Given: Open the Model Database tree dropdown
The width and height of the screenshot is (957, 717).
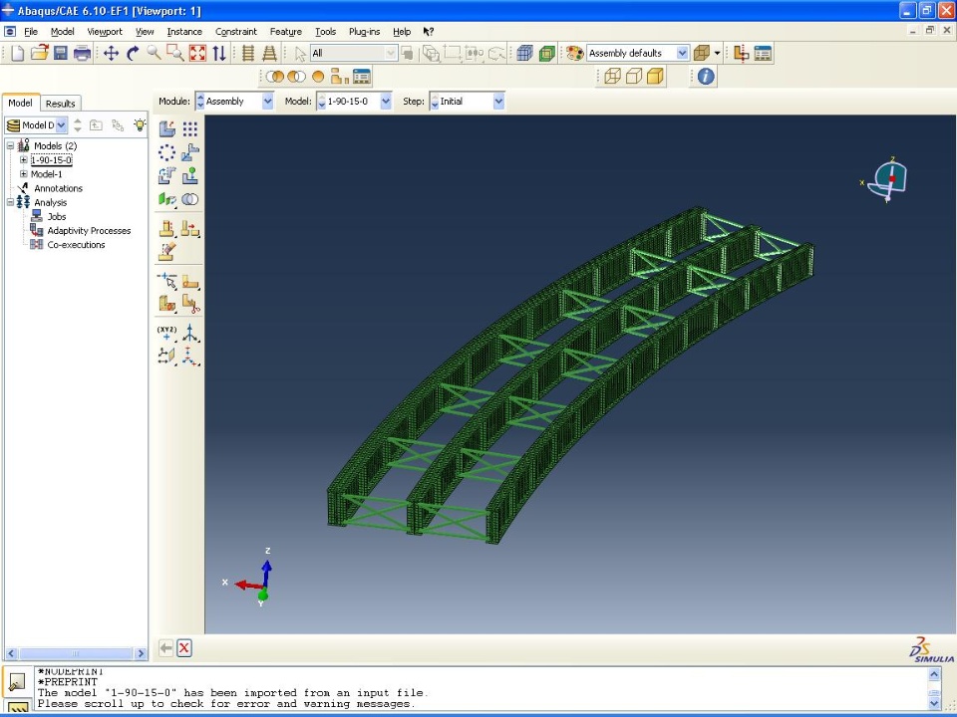Looking at the screenshot, I should pyautogui.click(x=61, y=125).
